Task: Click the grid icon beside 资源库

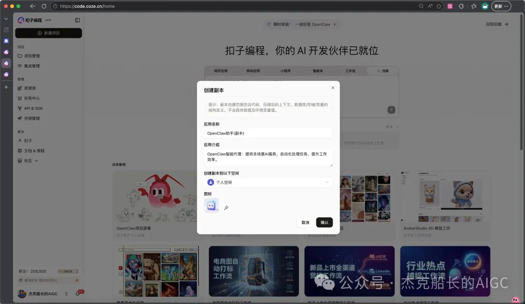Action: (x=20, y=88)
